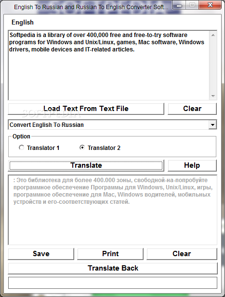Click the Translate Back button
The image size is (225, 297).
113,268
